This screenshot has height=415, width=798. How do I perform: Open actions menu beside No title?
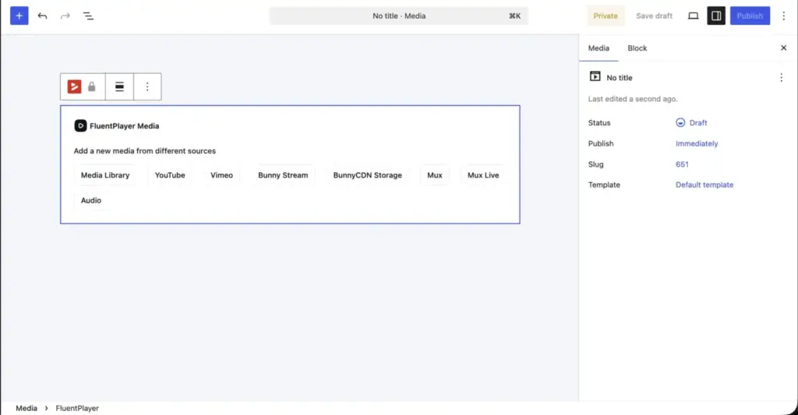point(781,77)
